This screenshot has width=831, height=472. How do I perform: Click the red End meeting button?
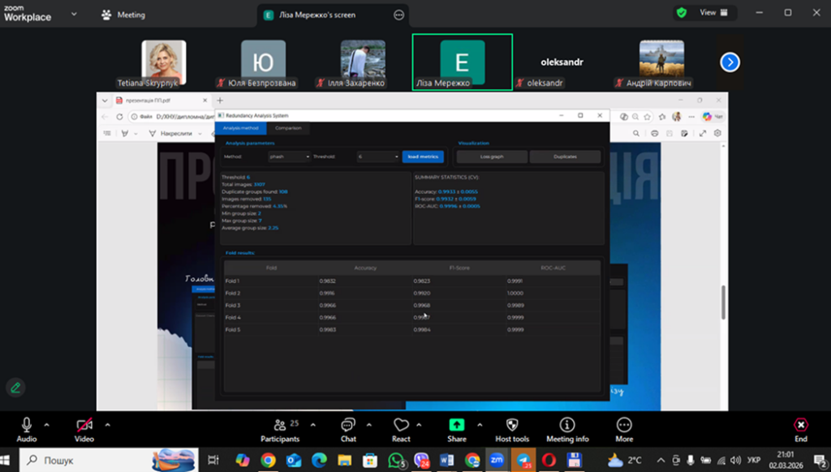[801, 426]
